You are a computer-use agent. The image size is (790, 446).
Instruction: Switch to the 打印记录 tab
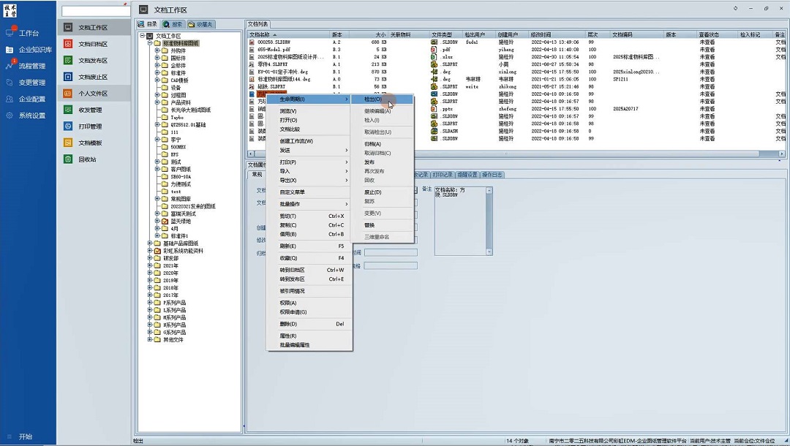click(x=443, y=175)
